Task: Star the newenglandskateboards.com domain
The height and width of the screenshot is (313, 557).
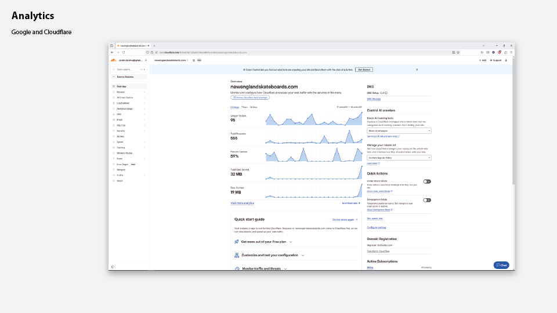Action: 193,60
